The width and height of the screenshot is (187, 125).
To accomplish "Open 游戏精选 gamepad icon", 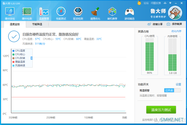I will [130, 13].
